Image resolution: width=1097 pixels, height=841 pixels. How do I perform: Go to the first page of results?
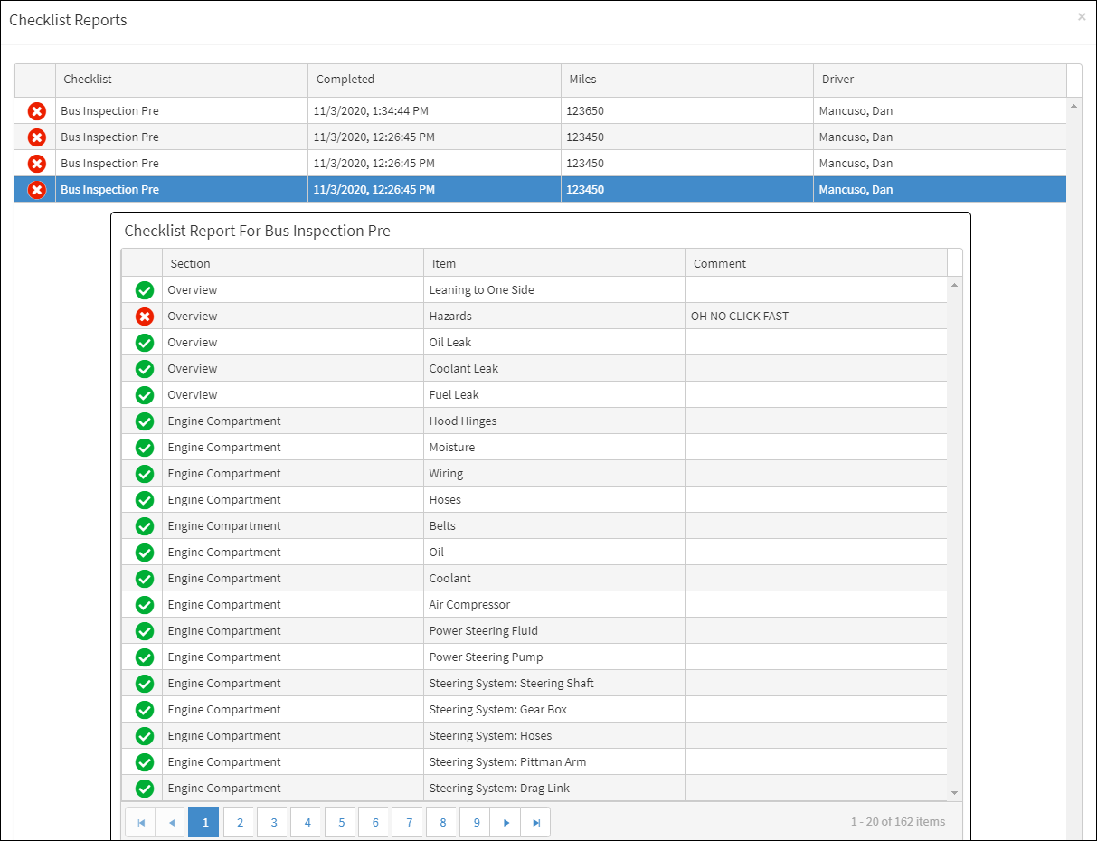tap(140, 822)
